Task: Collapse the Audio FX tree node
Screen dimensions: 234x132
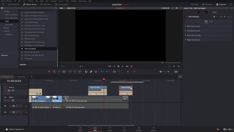Action: (x=2, y=31)
